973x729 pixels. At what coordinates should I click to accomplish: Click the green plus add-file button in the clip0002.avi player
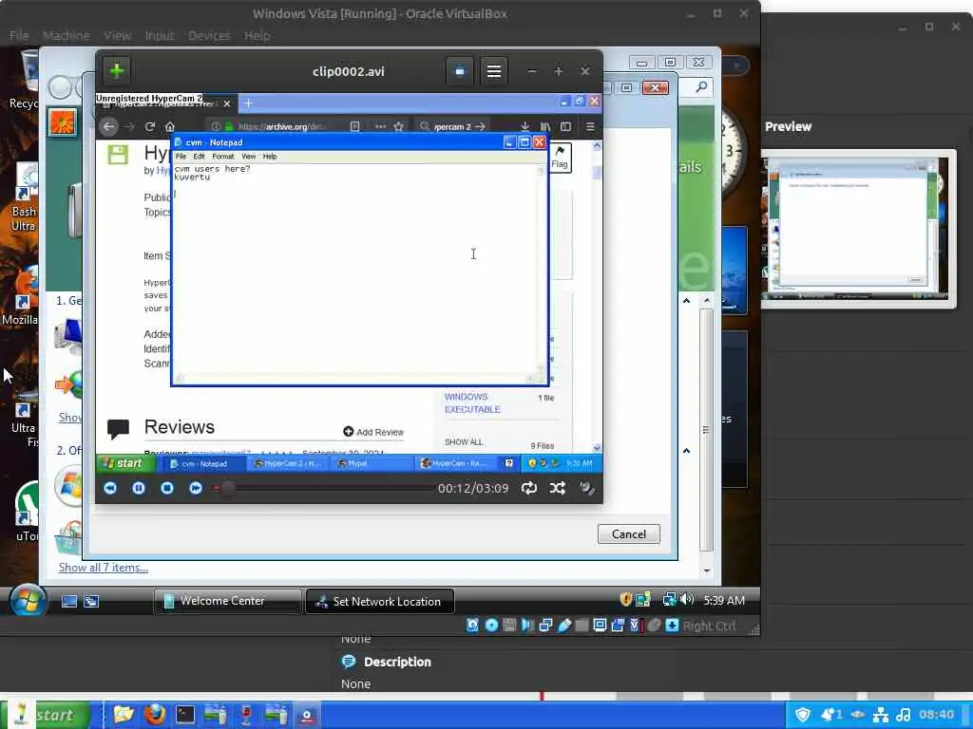click(x=117, y=70)
